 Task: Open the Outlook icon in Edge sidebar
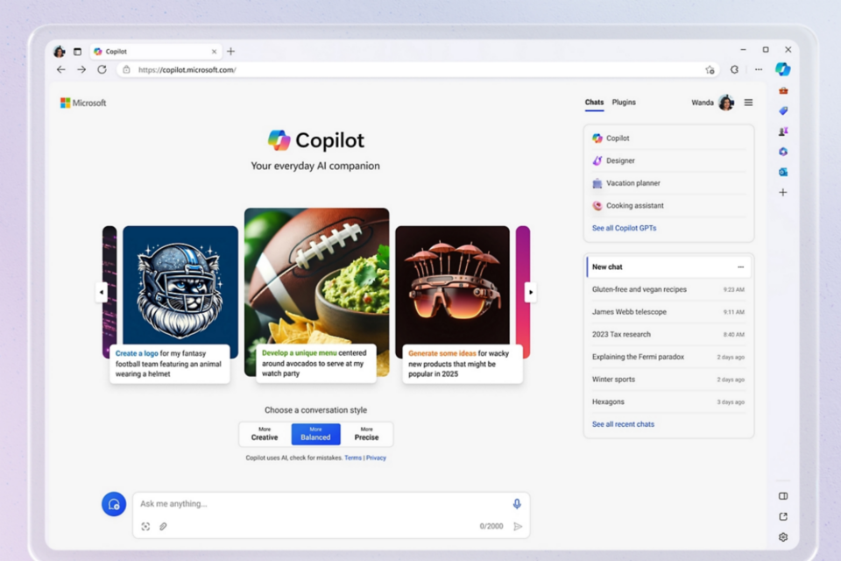[783, 172]
